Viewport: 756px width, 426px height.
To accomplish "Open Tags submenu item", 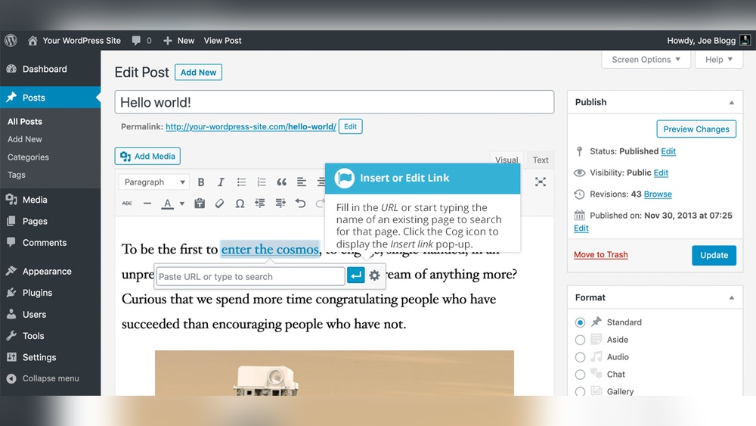I will point(17,175).
